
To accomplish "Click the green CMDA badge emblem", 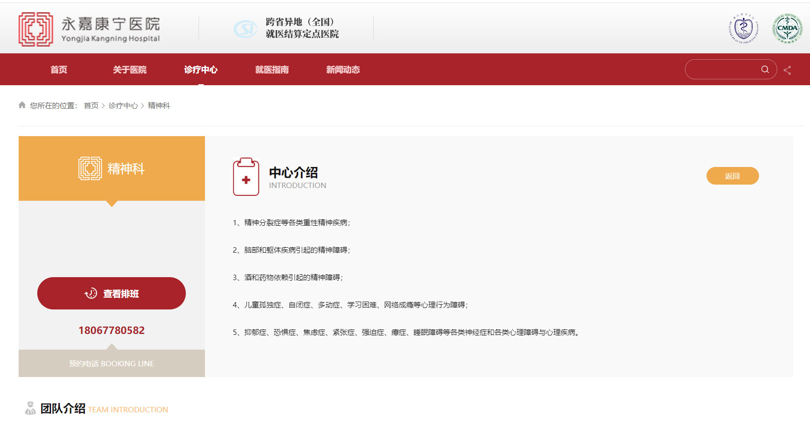I will coord(787,28).
